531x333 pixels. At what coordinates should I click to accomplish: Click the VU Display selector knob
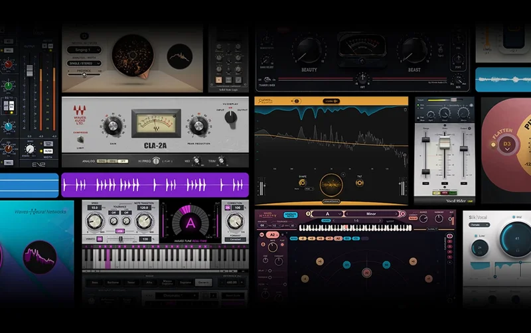[x=230, y=118]
